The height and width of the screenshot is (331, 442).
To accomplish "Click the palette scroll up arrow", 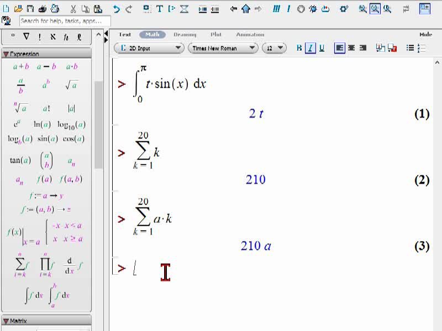I will [98, 35].
